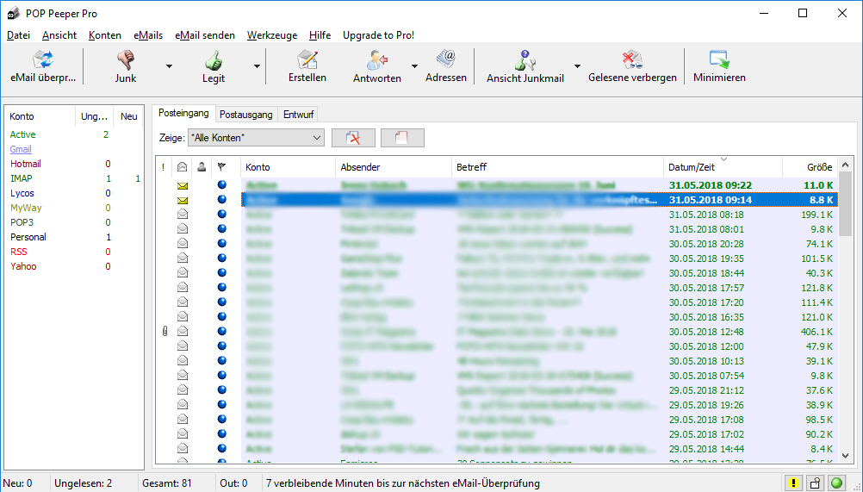
Task: Sort messages by Betreff column header
Action: tap(557, 167)
